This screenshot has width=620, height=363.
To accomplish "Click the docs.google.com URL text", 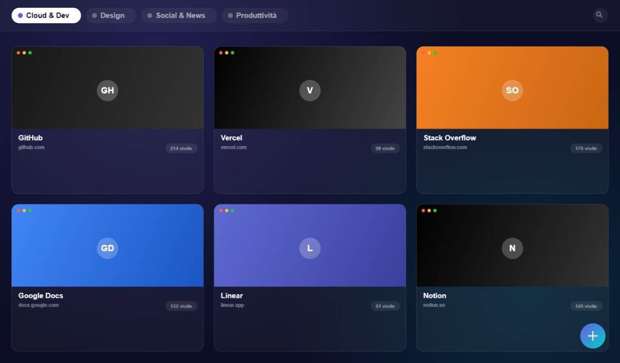I will tap(38, 306).
